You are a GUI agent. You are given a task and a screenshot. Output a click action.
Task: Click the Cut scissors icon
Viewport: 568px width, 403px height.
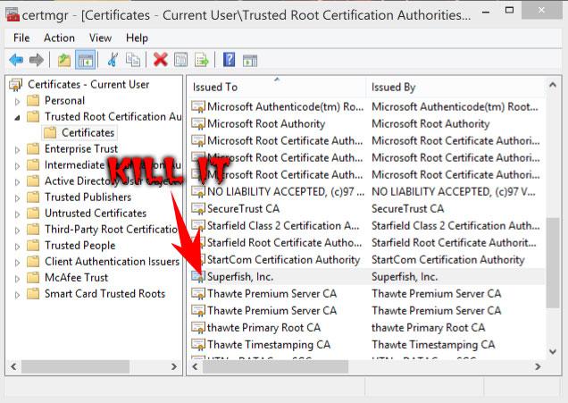coord(113,60)
